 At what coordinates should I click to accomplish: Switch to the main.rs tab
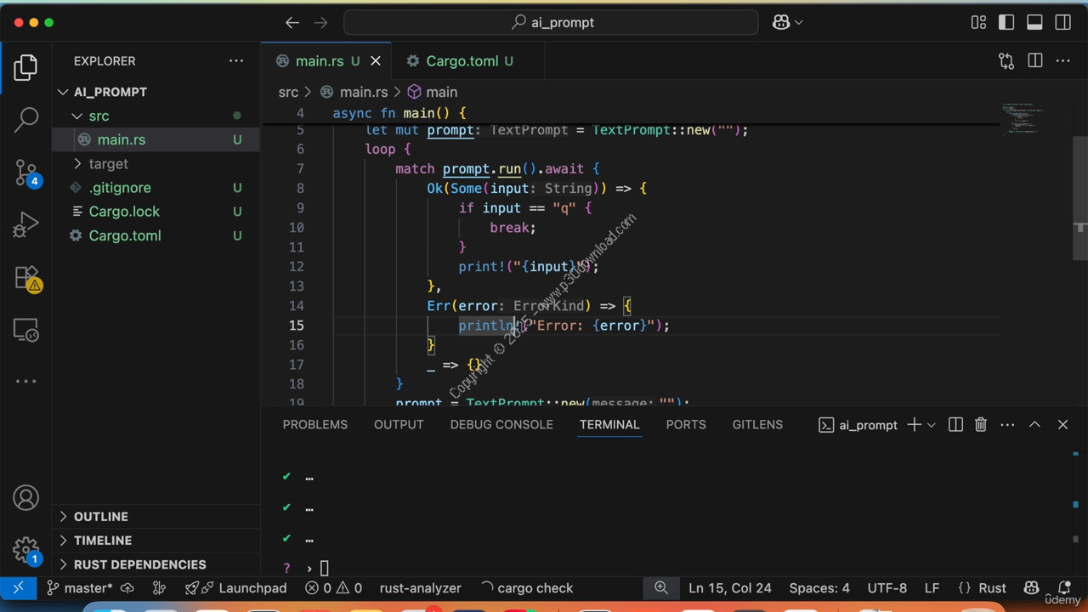[320, 61]
